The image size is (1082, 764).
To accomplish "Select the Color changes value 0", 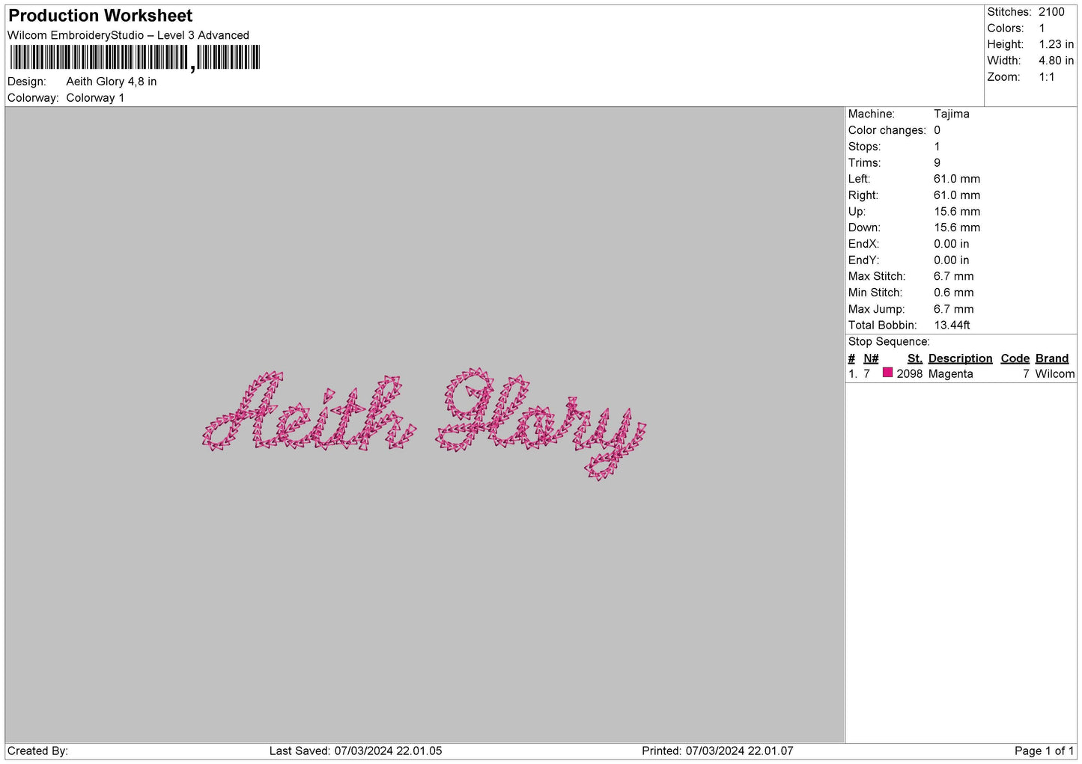I will pyautogui.click(x=937, y=130).
